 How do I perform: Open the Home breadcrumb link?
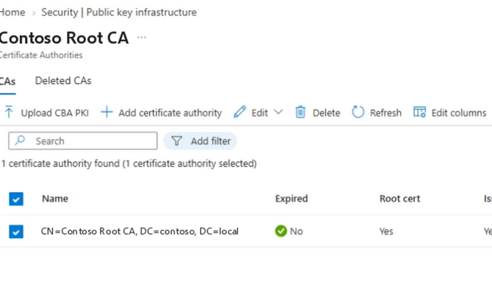point(12,12)
